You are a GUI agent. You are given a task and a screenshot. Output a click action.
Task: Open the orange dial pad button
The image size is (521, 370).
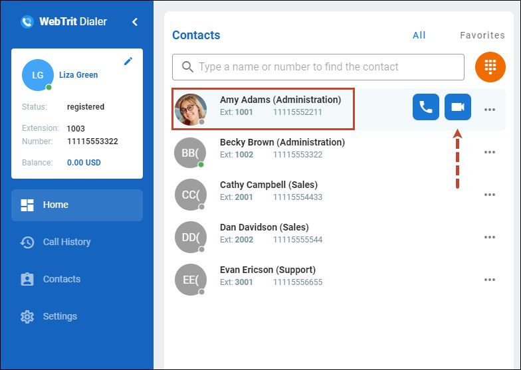pyautogui.click(x=490, y=67)
